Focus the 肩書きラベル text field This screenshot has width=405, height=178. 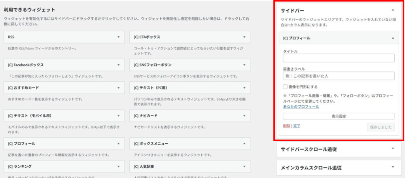point(339,76)
